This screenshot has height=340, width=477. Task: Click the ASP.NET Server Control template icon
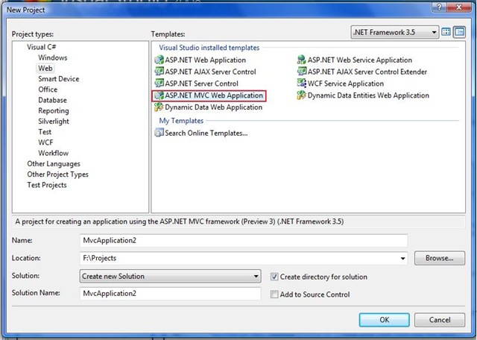[x=159, y=83]
